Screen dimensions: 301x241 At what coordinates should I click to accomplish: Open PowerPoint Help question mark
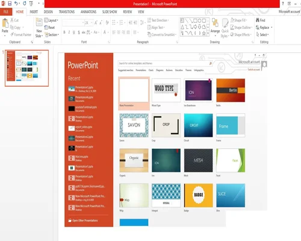pos(283,4)
